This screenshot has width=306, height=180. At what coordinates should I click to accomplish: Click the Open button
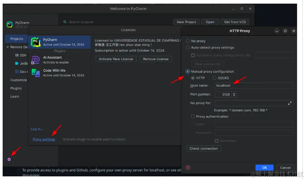[x=210, y=22]
